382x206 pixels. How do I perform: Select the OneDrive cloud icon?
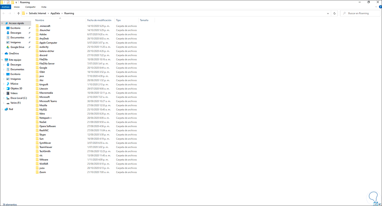pos(6,53)
